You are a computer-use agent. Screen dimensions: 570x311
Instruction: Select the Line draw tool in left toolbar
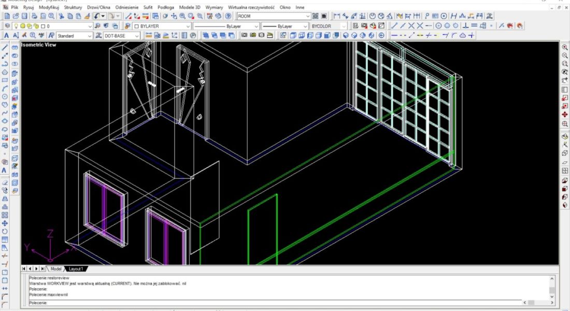pos(5,47)
